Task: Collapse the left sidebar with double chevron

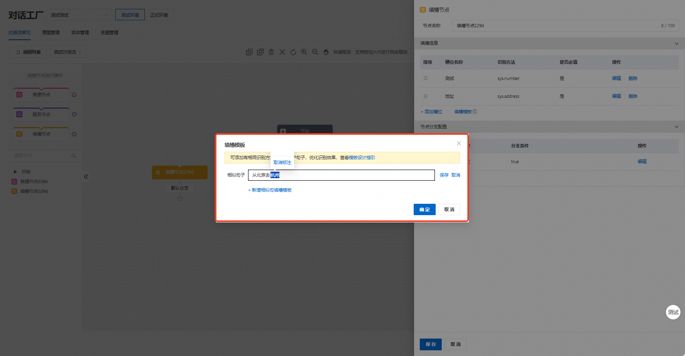Action: pyautogui.click(x=86, y=177)
